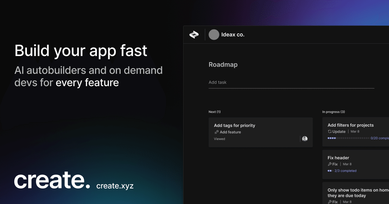This screenshot has width=389, height=204.
Task: Visit the create.xyz link
Action: click(115, 186)
